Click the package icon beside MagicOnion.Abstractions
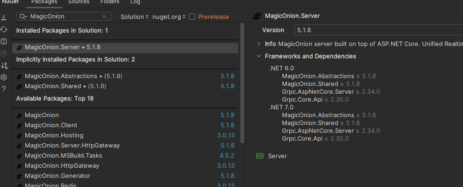This screenshot has width=463, height=187. (19, 77)
